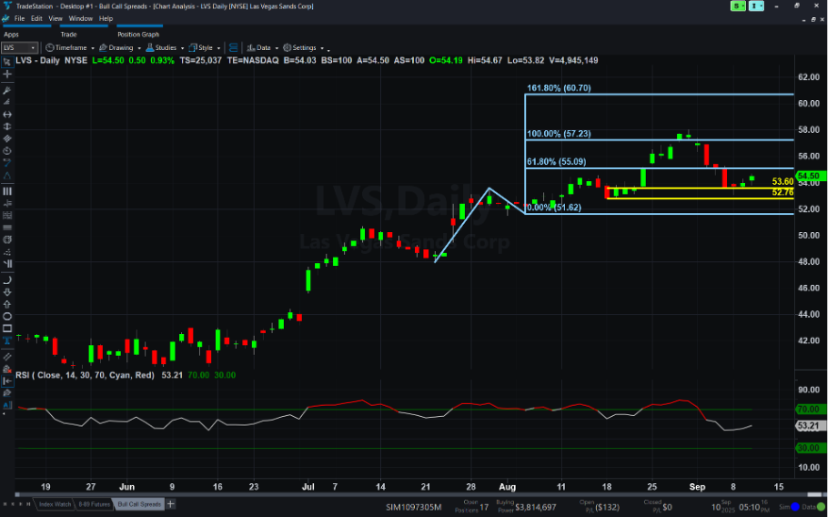The height and width of the screenshot is (517, 828).
Task: Click the blue Sim indicator circle
Action: pos(795,507)
